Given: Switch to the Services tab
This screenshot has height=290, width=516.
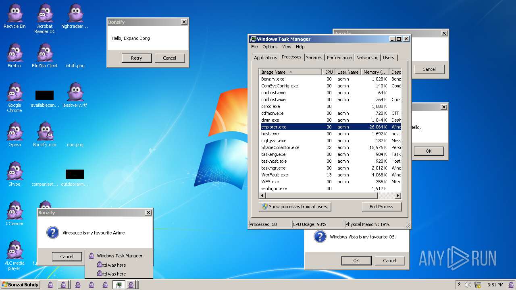Looking at the screenshot, I should 314,58.
